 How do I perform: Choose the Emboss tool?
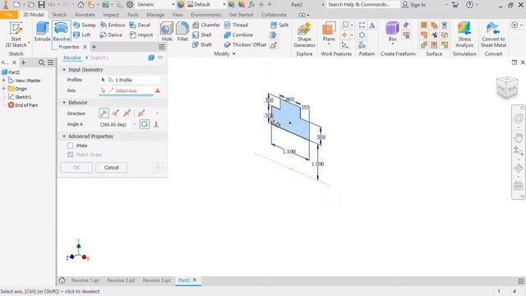[113, 25]
